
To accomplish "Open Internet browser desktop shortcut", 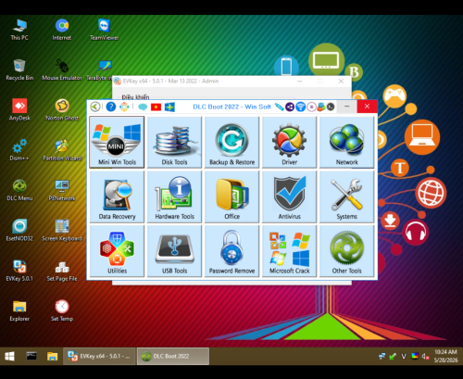I will [62, 30].
